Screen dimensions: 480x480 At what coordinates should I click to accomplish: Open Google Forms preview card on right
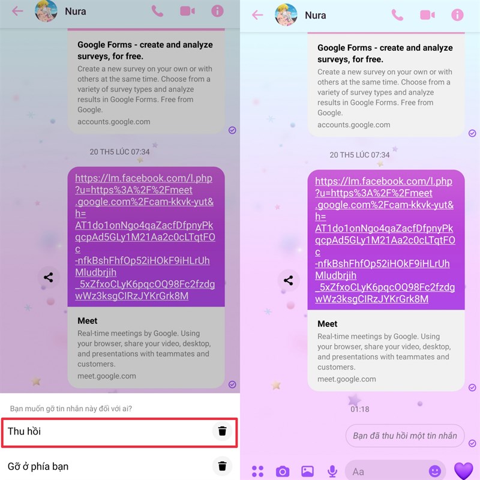386,85
